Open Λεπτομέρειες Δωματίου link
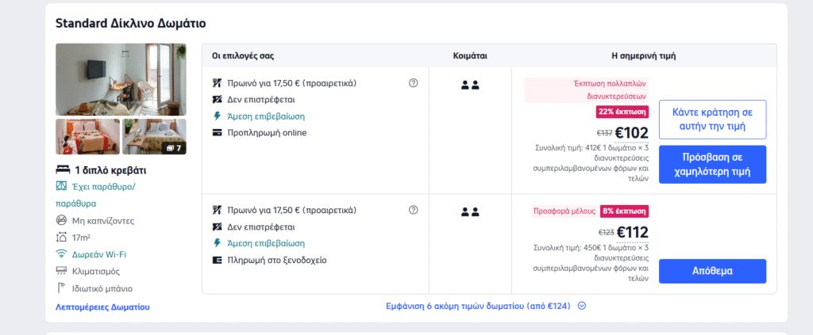 point(102,306)
